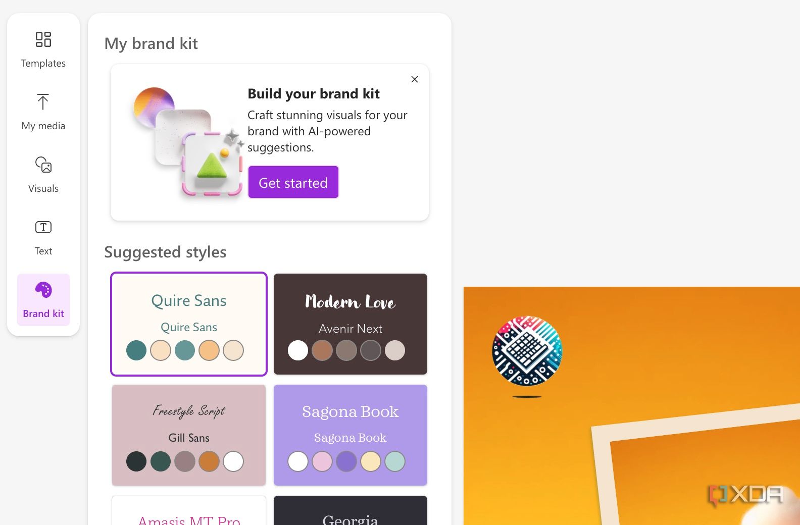The image size is (800, 525).
Task: Apply the Freestyle Script Gill Sans style
Action: [189, 435]
